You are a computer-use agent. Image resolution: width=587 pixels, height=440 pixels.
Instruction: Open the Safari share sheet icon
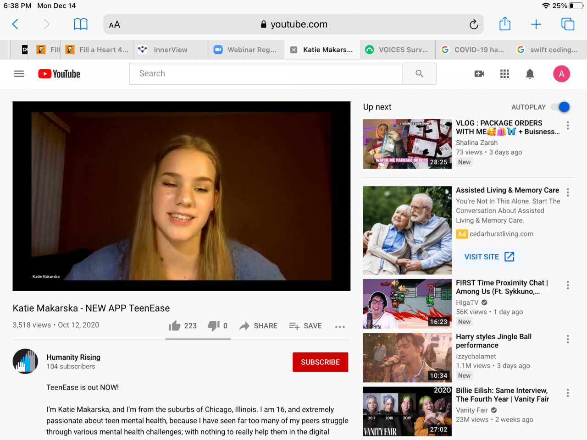pos(505,24)
